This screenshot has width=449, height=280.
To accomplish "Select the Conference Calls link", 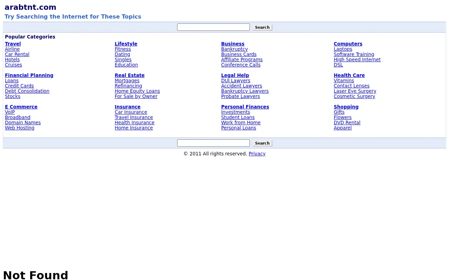I will pyautogui.click(x=241, y=65).
